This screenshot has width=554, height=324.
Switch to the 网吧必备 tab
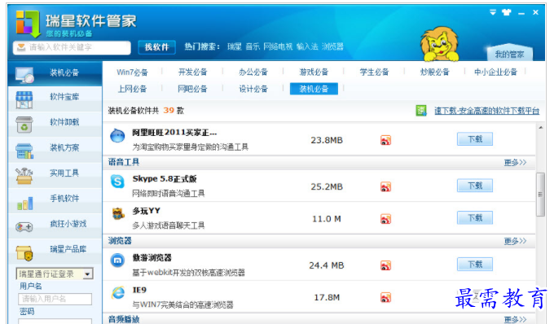coord(192,89)
